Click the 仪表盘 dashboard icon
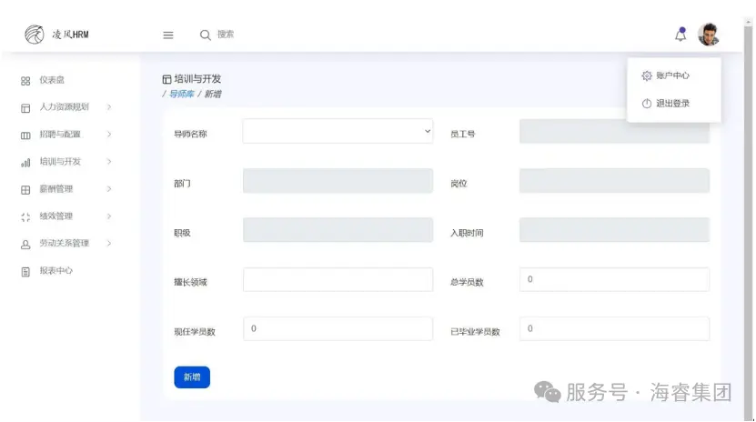 pos(26,81)
